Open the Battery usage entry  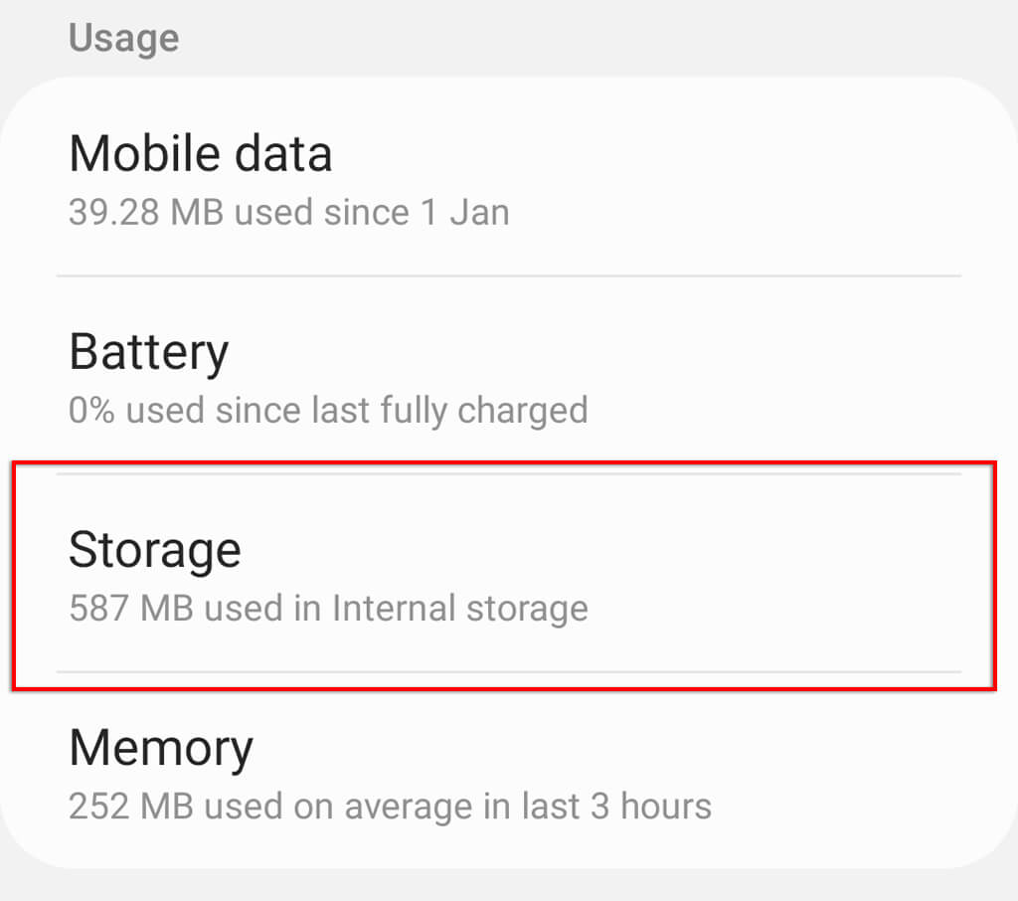click(x=509, y=375)
